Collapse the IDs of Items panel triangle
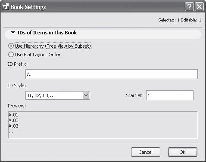The height and width of the screenshot is (162, 206). point(13,33)
